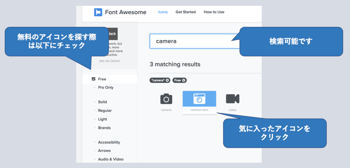Open the Get Started page
350x168 pixels.
click(186, 12)
